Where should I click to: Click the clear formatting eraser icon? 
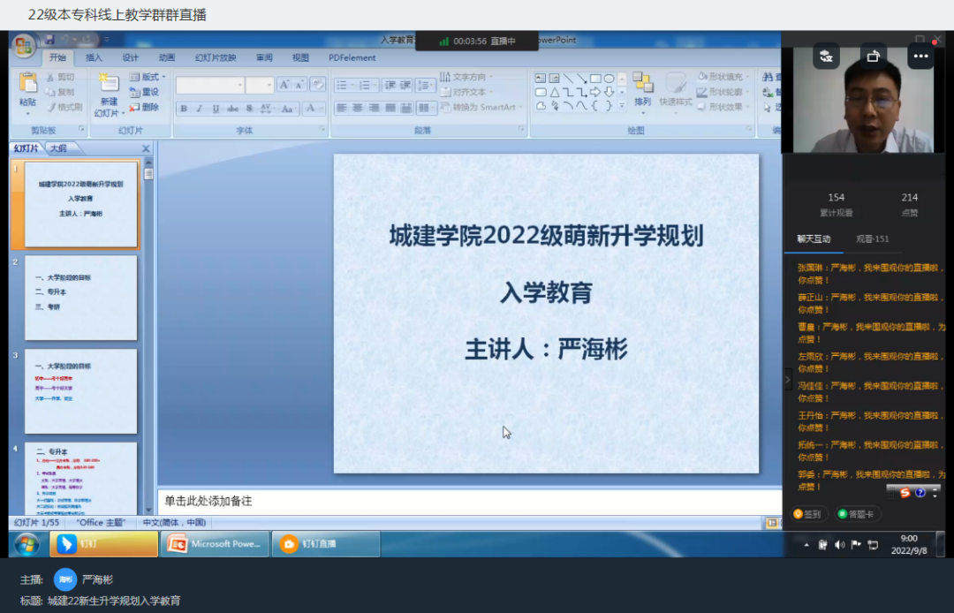318,85
